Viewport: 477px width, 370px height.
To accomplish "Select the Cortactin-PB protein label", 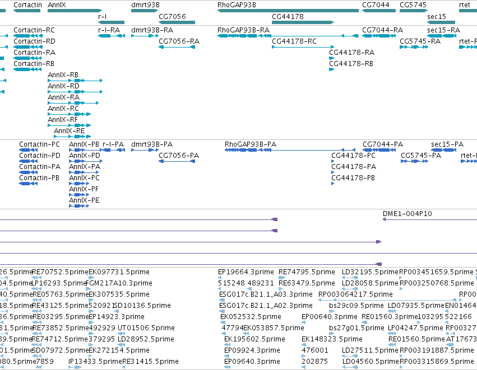I will [39, 178].
